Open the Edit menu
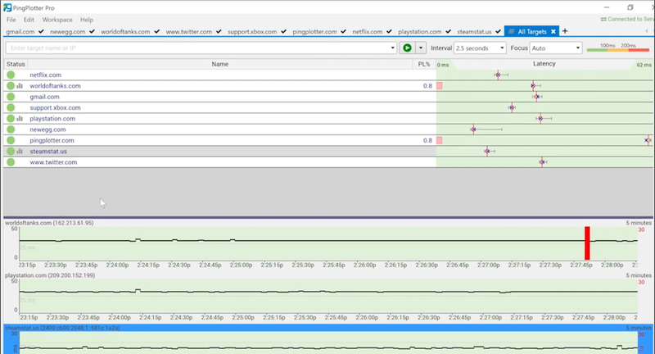The width and height of the screenshot is (655, 354). [x=29, y=20]
